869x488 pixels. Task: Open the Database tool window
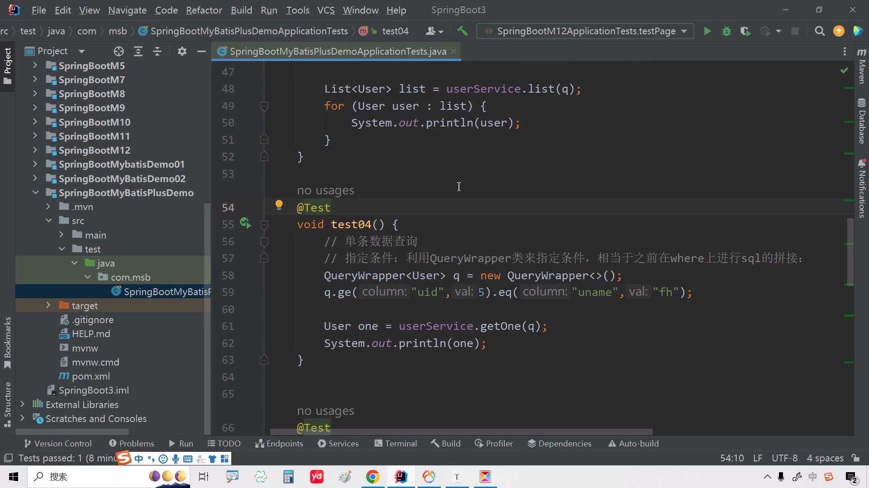coord(862,120)
